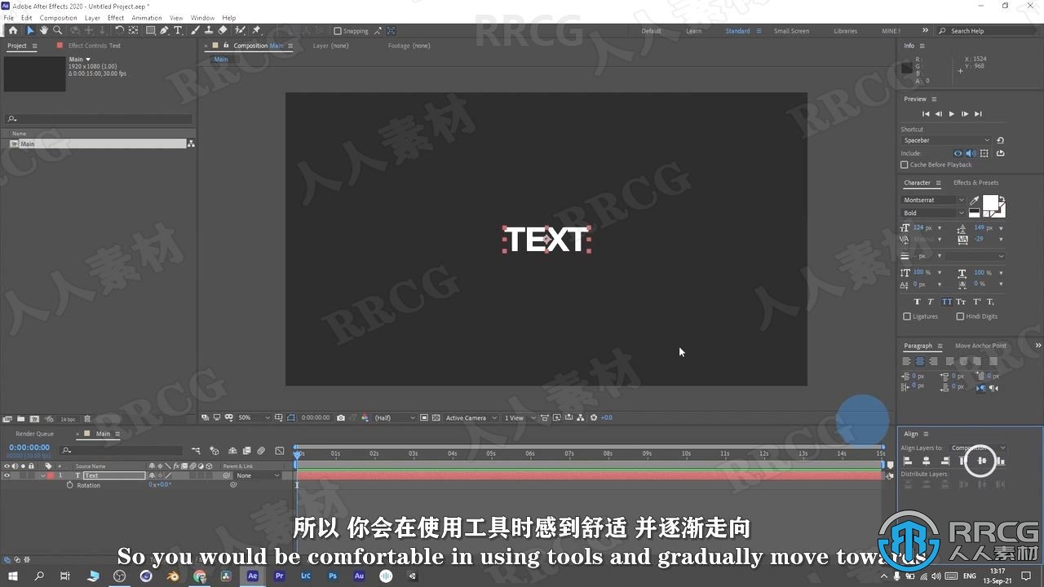This screenshot has width=1044, height=587.
Task: Toggle Include video eye in Preview panel
Action: click(958, 153)
